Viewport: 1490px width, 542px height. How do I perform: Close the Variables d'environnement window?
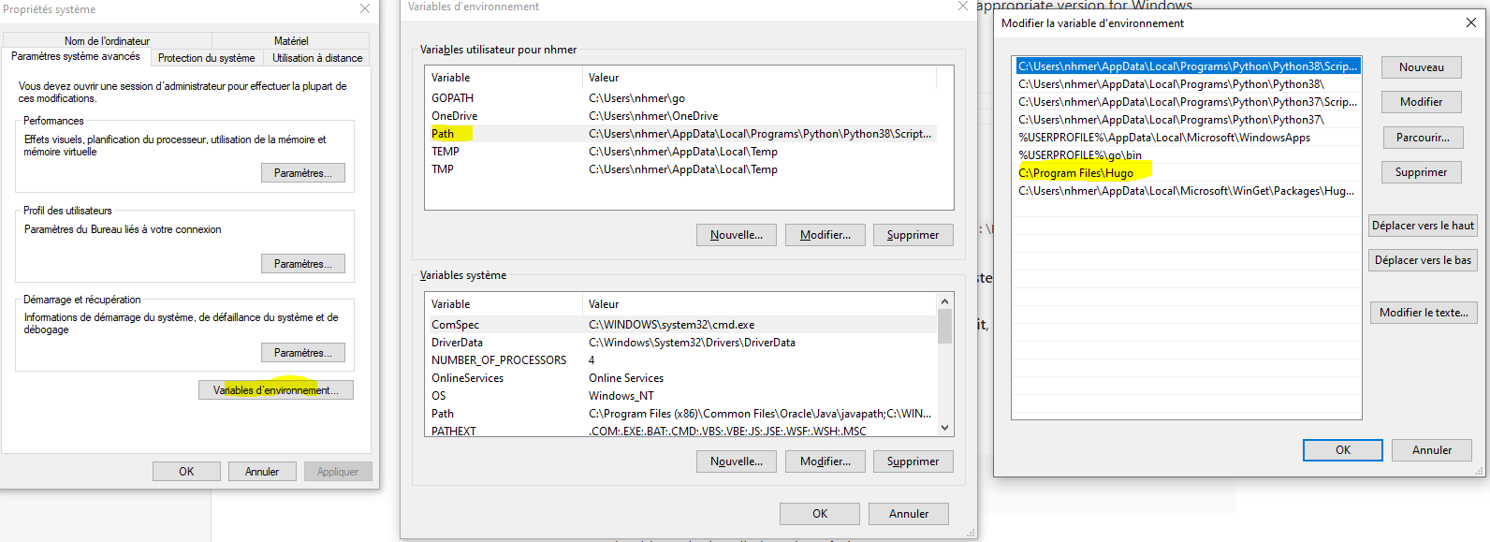pyautogui.click(x=962, y=7)
